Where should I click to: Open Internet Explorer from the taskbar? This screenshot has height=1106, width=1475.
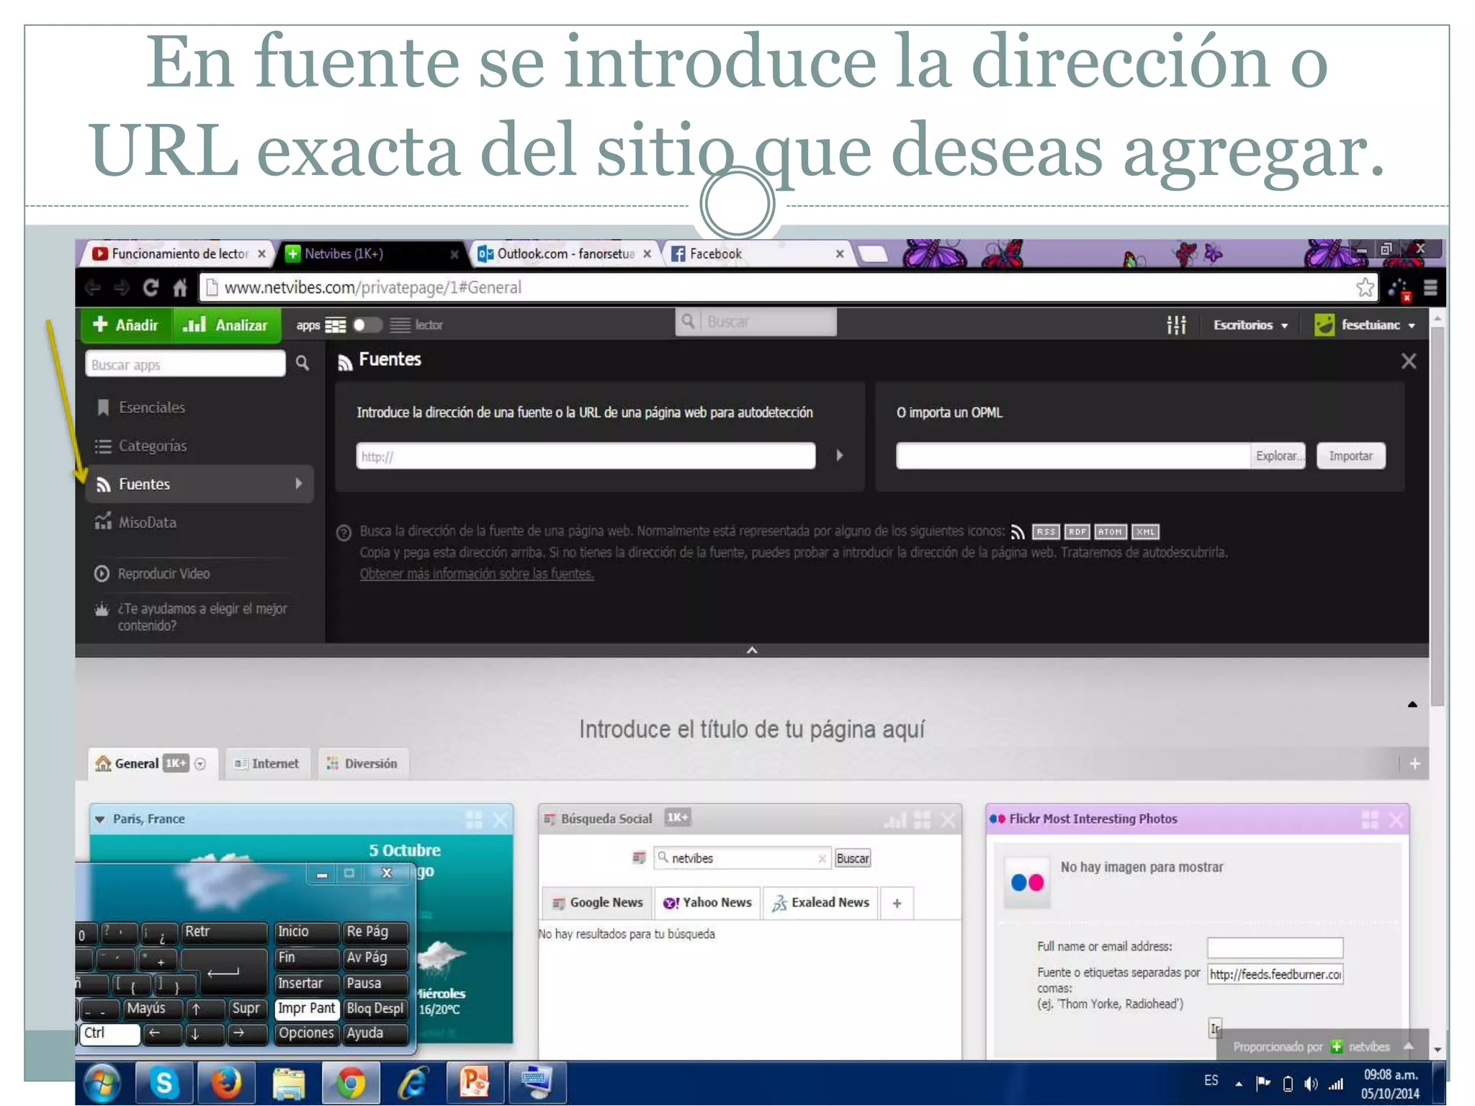click(413, 1083)
